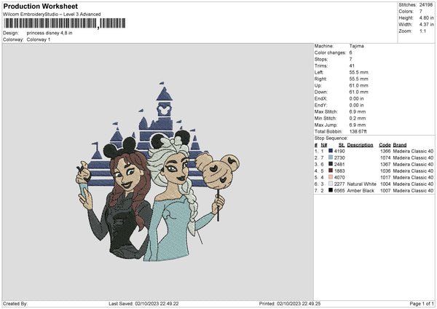Click the light blue swatch beside 2730
Viewport: 437px width, 309px height.
pyautogui.click(x=331, y=157)
